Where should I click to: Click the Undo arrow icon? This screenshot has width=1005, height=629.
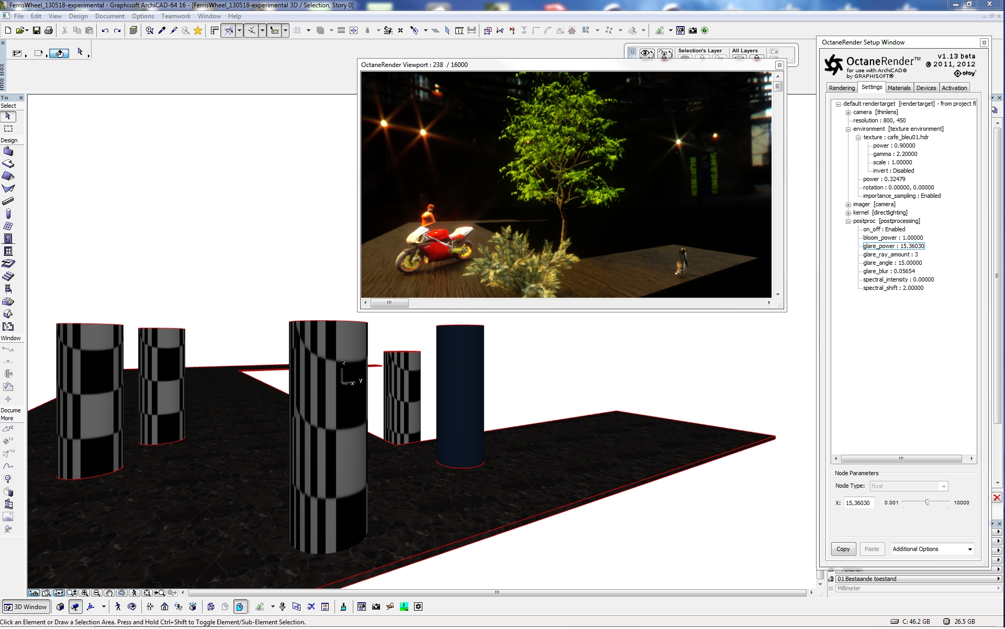(x=105, y=31)
